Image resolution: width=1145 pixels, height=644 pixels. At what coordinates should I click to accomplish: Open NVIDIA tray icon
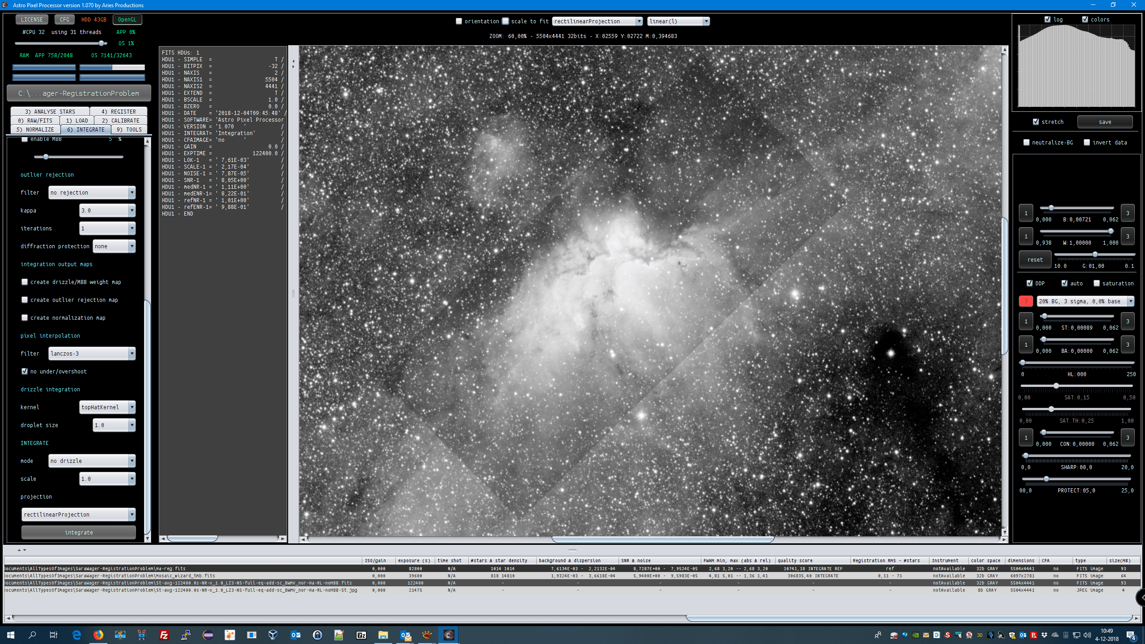pos(915,635)
